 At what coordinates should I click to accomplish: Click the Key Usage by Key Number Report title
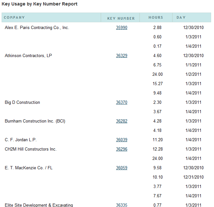coord(39,4)
